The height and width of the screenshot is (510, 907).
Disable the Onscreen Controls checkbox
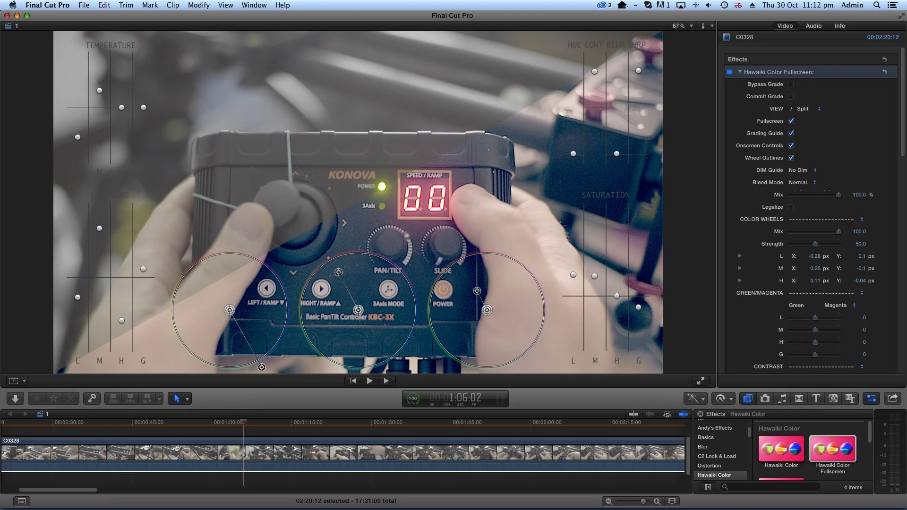(791, 146)
